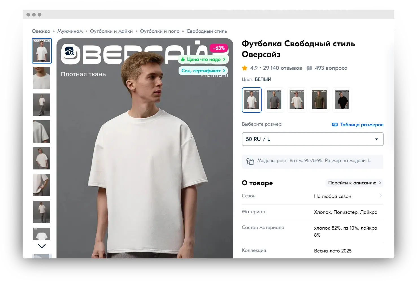Select the second product thumbnail with collar closeup
The image size is (417, 281).
(x=42, y=78)
